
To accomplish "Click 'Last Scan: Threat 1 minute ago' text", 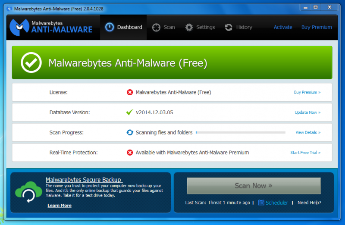I will click(x=218, y=203).
